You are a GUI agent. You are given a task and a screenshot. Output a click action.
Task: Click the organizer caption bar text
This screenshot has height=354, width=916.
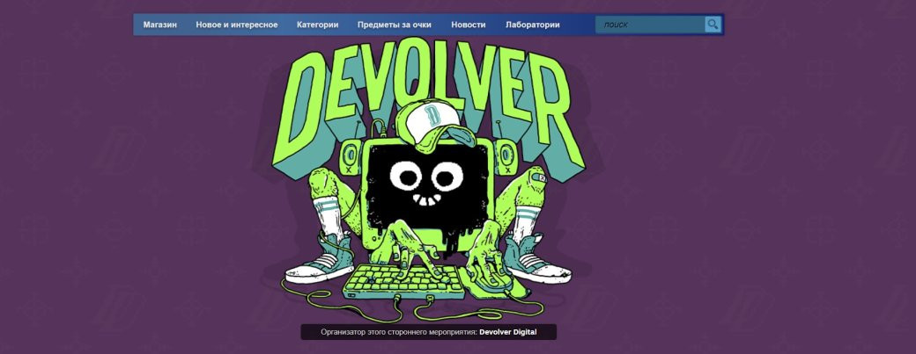coord(398,333)
